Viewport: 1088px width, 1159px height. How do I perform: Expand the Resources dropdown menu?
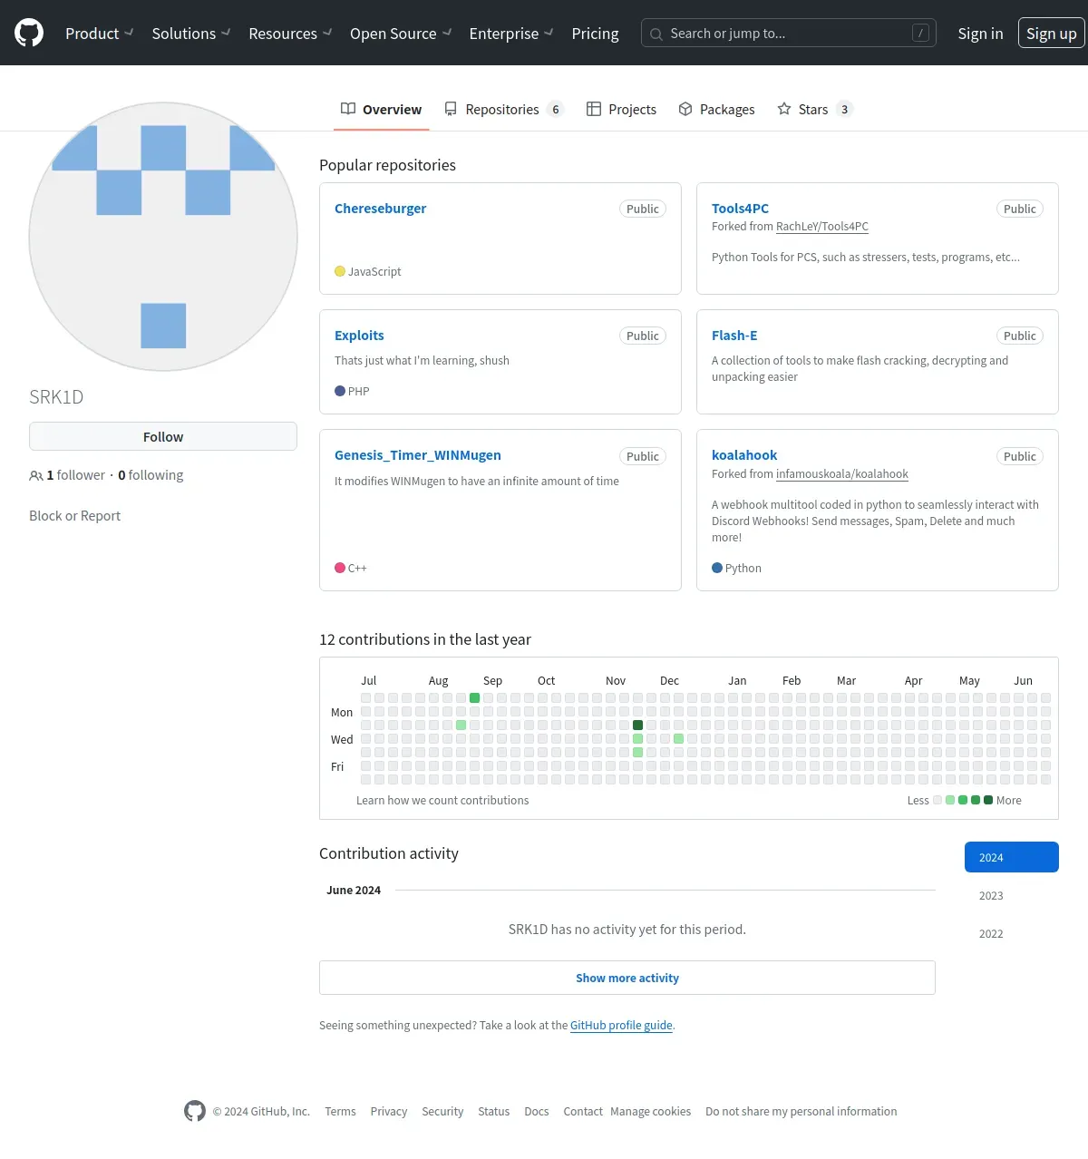(x=290, y=34)
